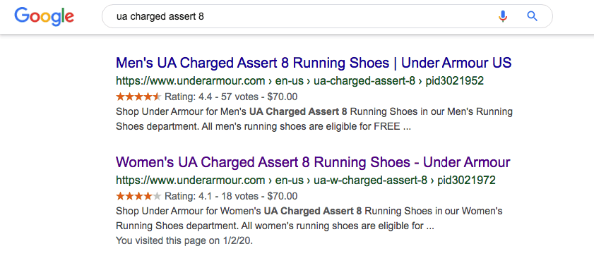Click the blue magnifying glass search icon
The height and width of the screenshot is (263, 594).
click(x=533, y=16)
